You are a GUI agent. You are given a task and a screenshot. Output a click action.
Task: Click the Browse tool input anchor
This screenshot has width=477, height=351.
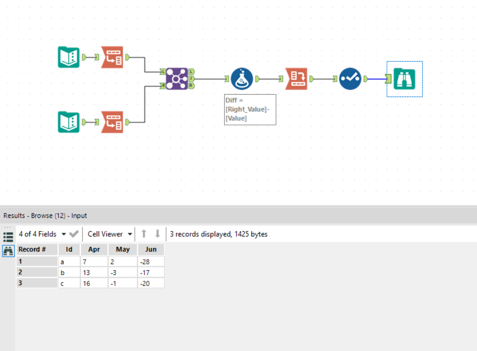388,79
